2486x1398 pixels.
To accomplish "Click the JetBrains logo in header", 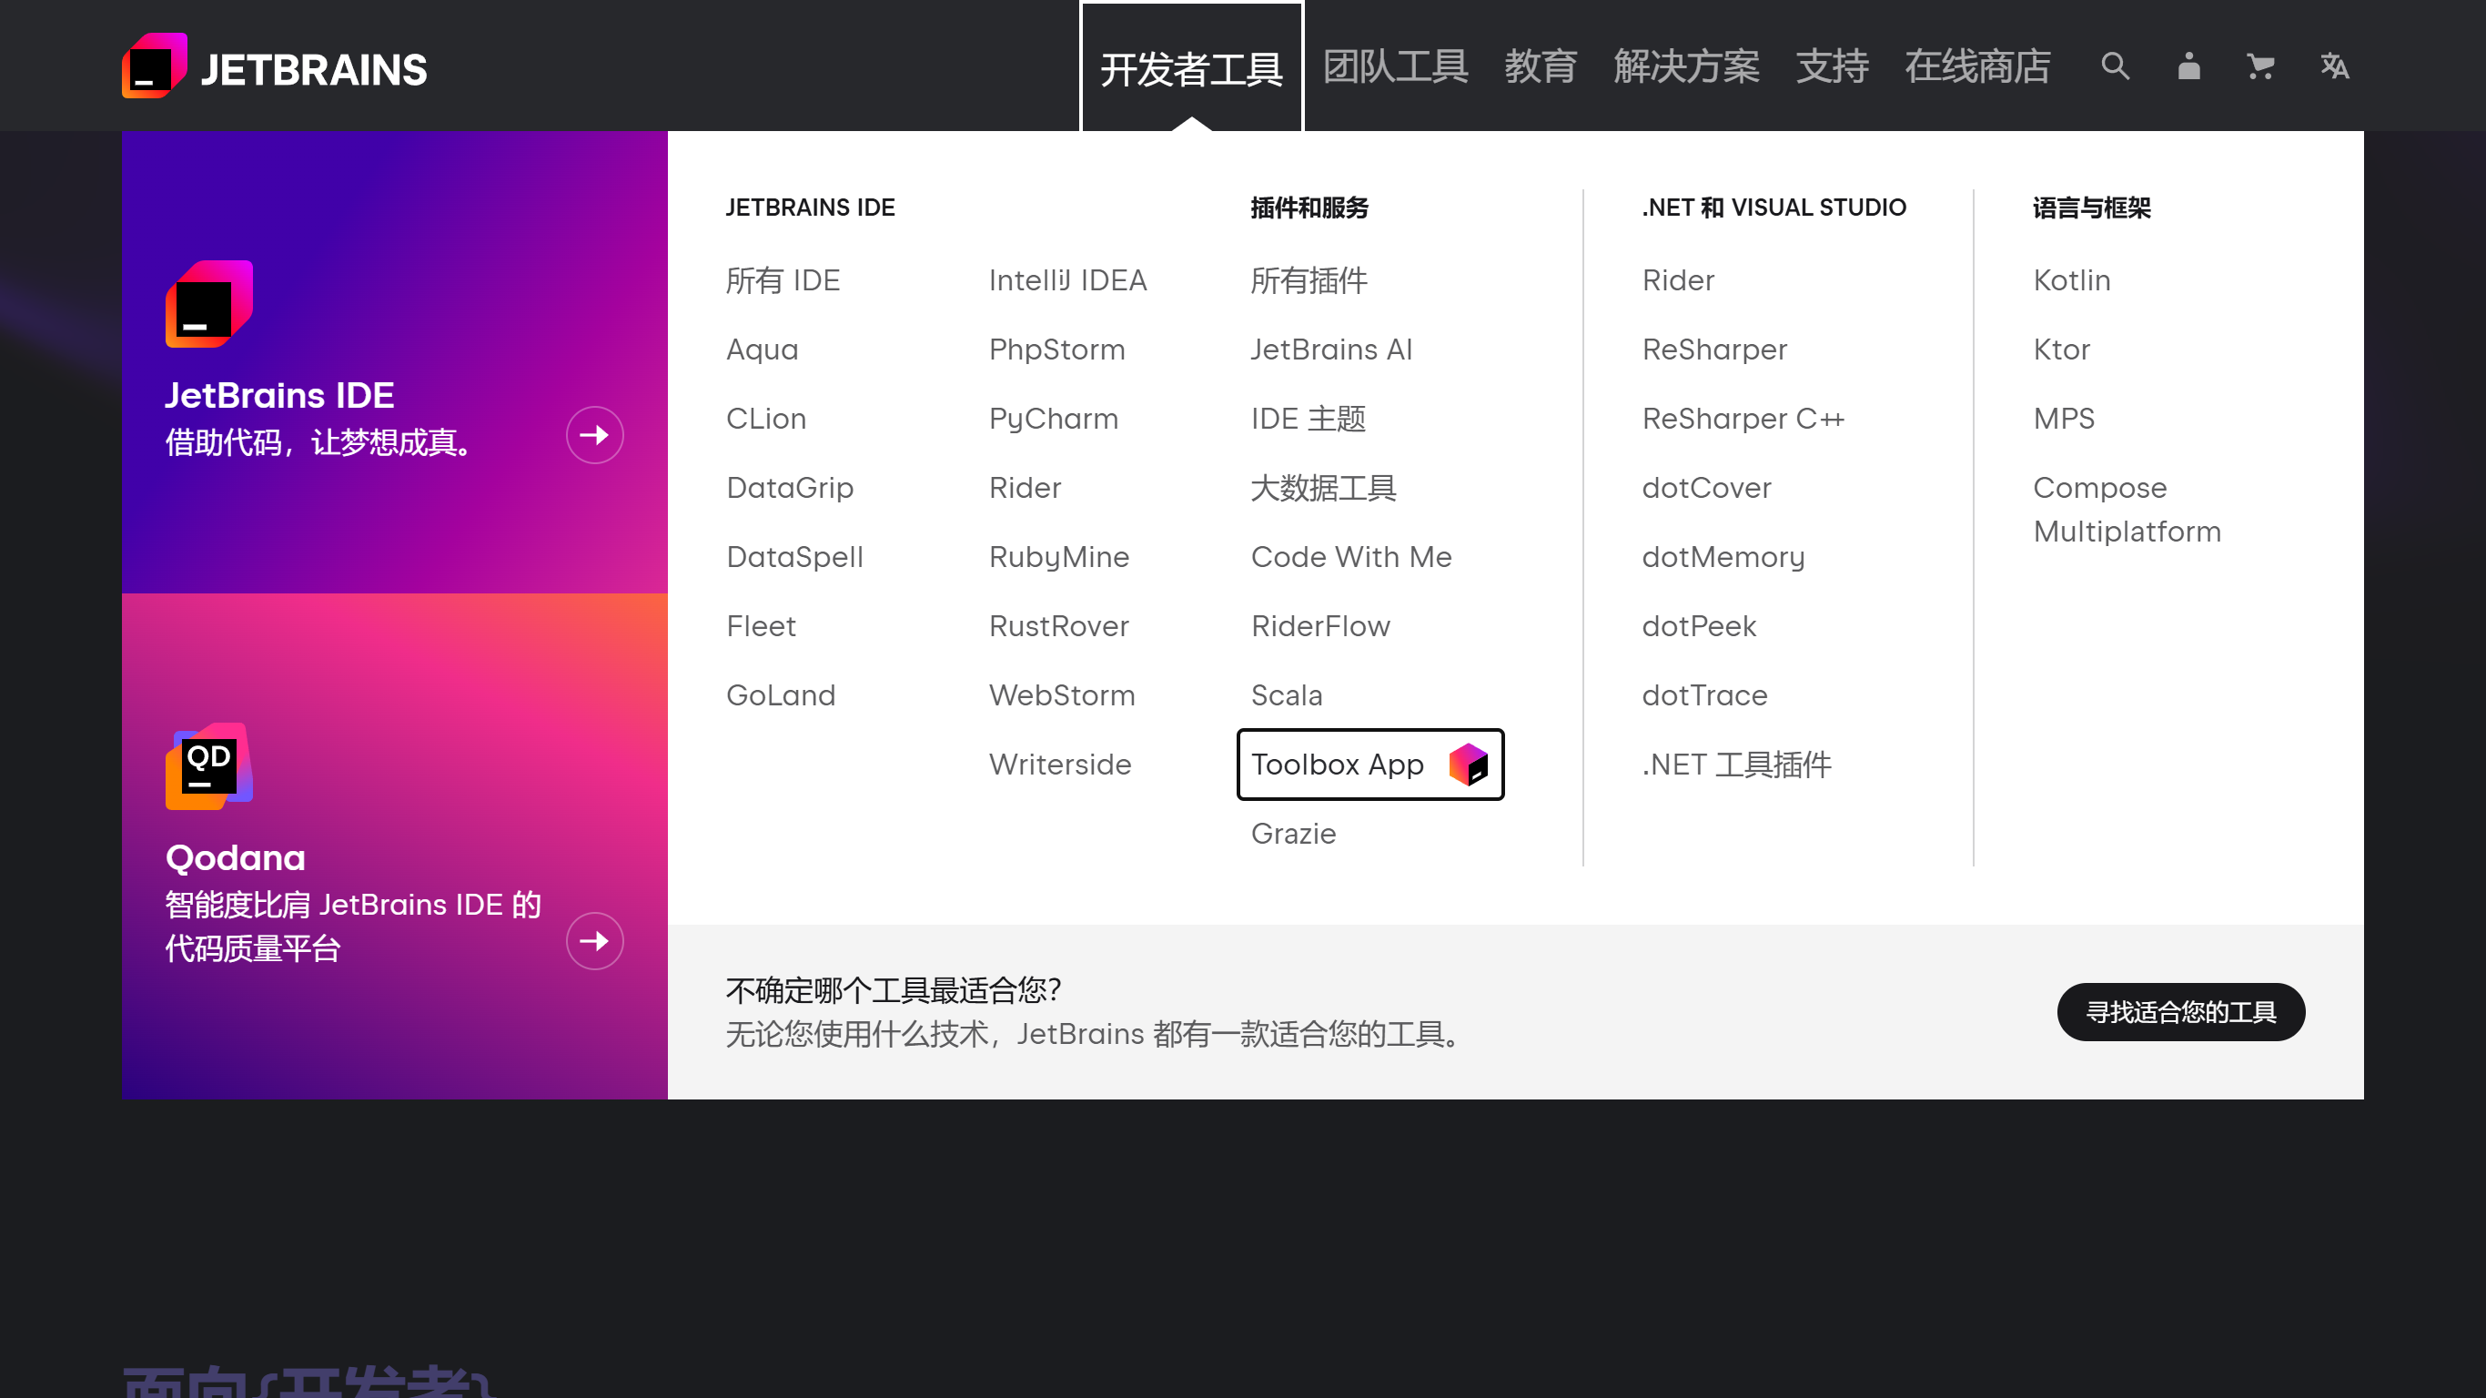I will click(274, 66).
